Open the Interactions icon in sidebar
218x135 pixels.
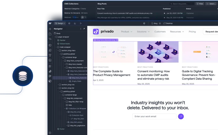tap(50, 71)
